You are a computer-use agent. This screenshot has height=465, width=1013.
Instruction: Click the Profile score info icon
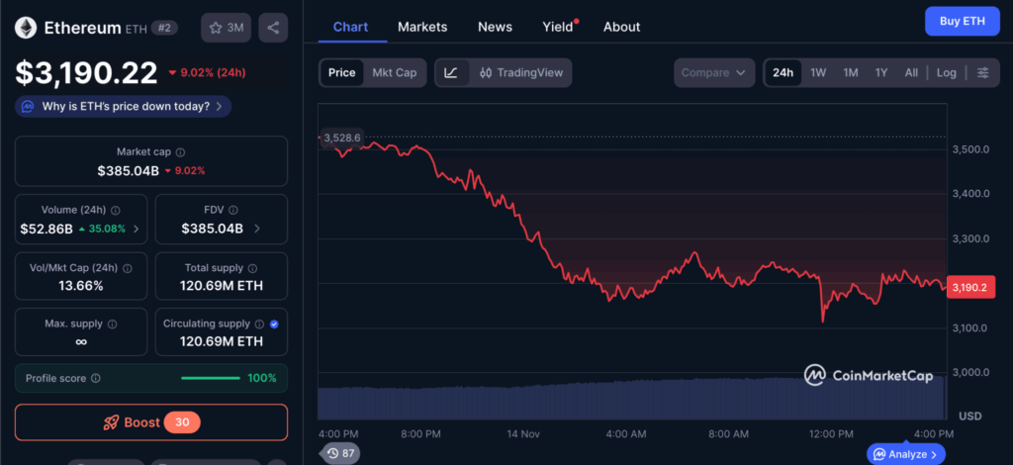click(x=95, y=378)
